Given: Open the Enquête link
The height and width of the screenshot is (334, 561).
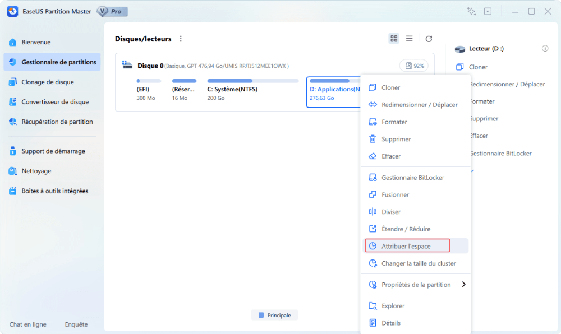Looking at the screenshot, I should (76, 324).
